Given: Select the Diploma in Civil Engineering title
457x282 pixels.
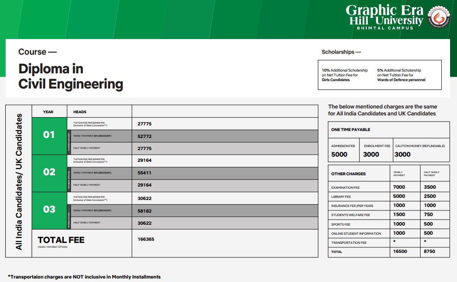Looking at the screenshot, I should click(71, 76).
